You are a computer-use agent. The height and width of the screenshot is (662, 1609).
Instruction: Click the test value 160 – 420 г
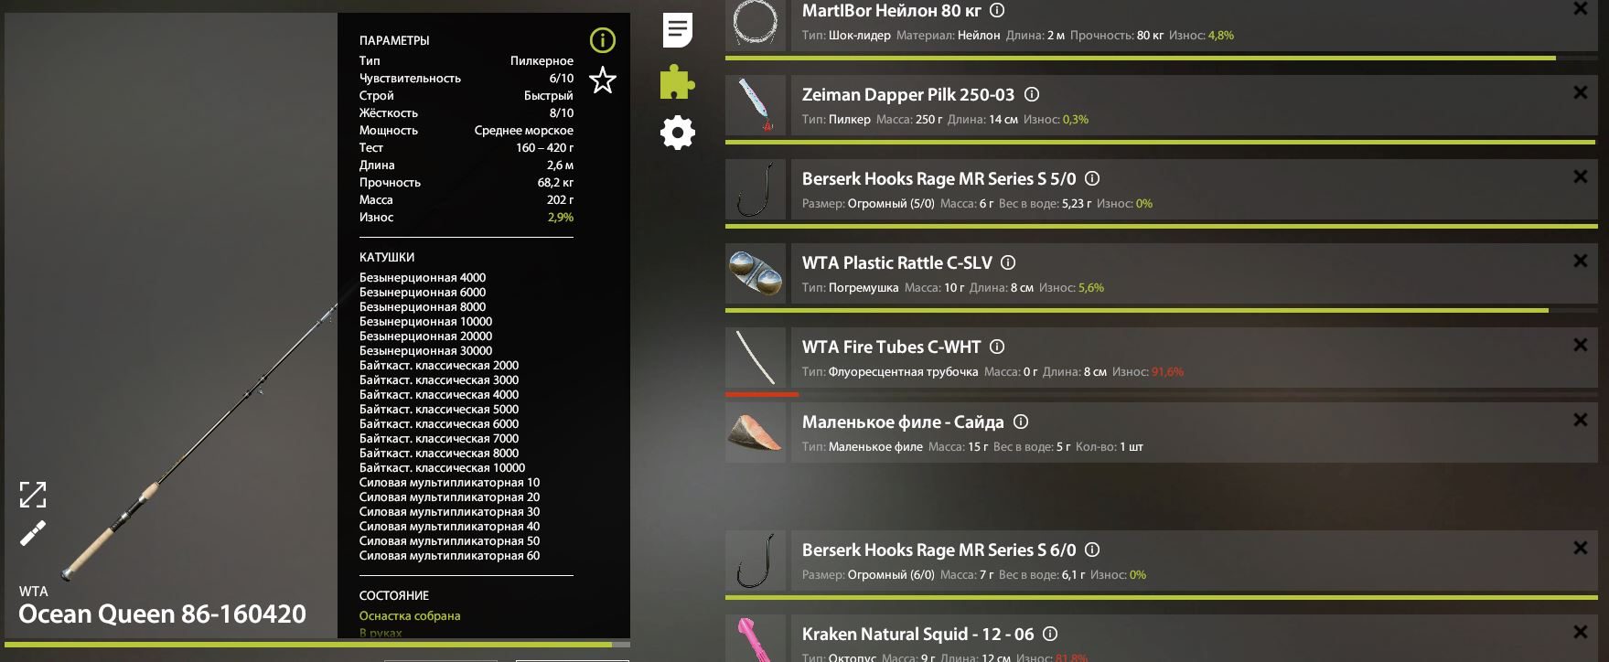click(x=544, y=147)
